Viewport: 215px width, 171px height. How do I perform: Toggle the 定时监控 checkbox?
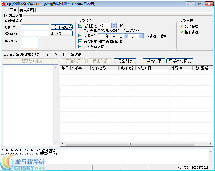[80, 26]
